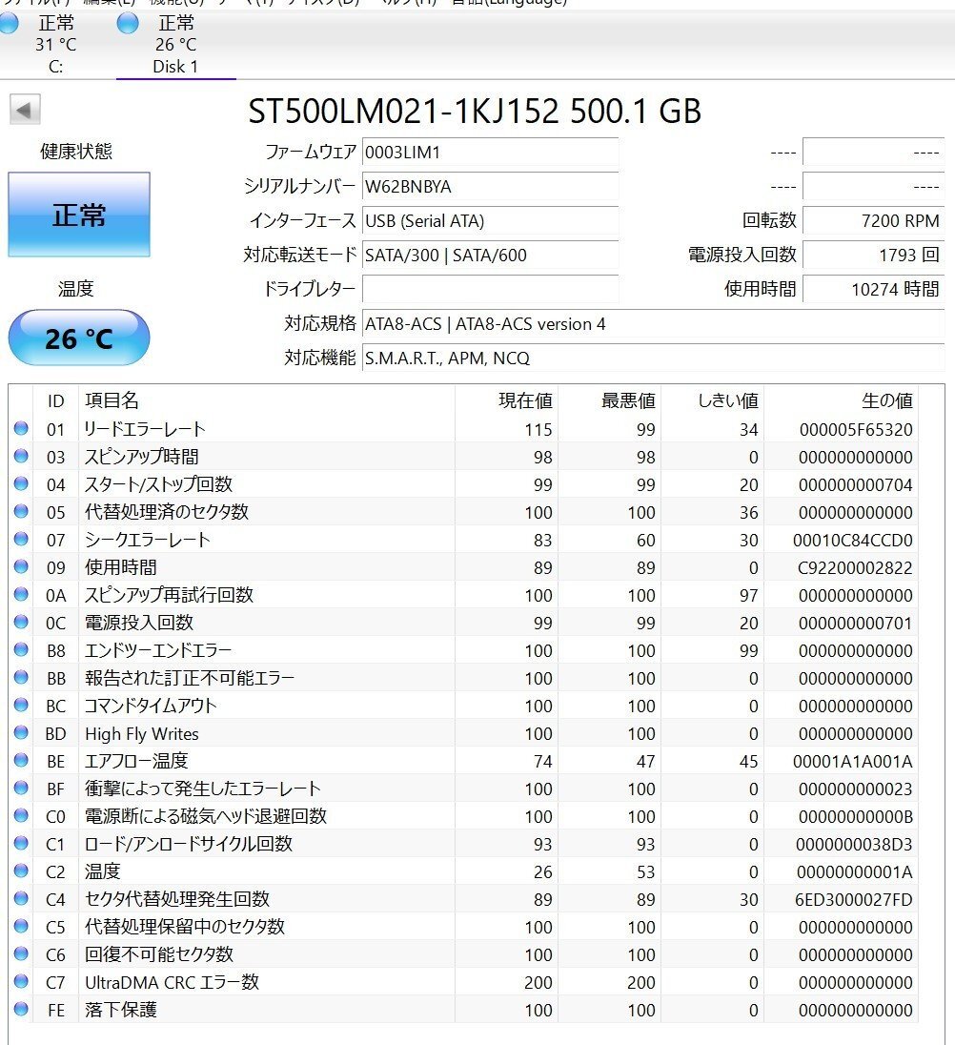955x1045 pixels.
Task: Click the status indicator beside 温度 attribute
Action: click(x=20, y=871)
